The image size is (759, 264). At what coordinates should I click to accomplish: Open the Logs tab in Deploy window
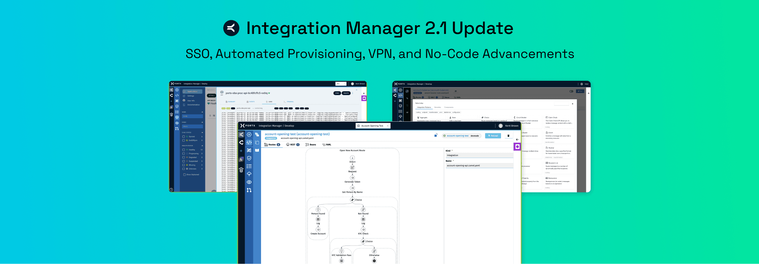269,102
